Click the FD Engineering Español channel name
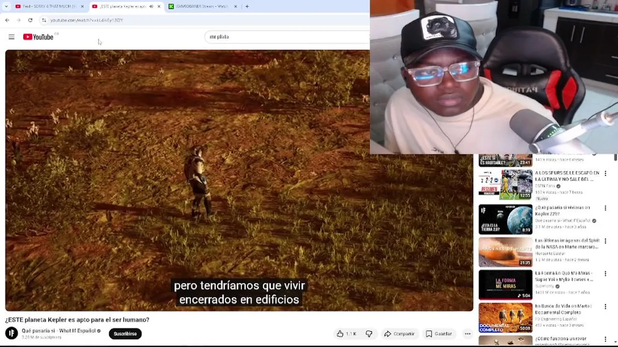This screenshot has width=618, height=347. (556, 319)
